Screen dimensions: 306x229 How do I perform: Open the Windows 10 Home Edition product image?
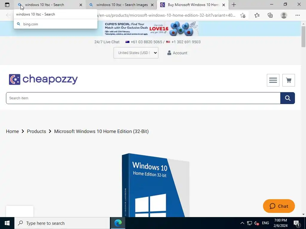[x=155, y=185]
